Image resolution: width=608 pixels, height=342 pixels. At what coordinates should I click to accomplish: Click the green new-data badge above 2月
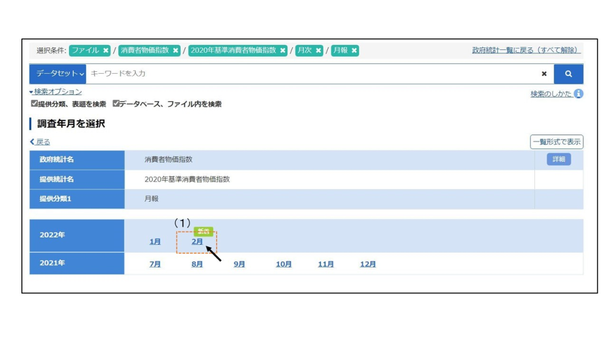pos(202,230)
